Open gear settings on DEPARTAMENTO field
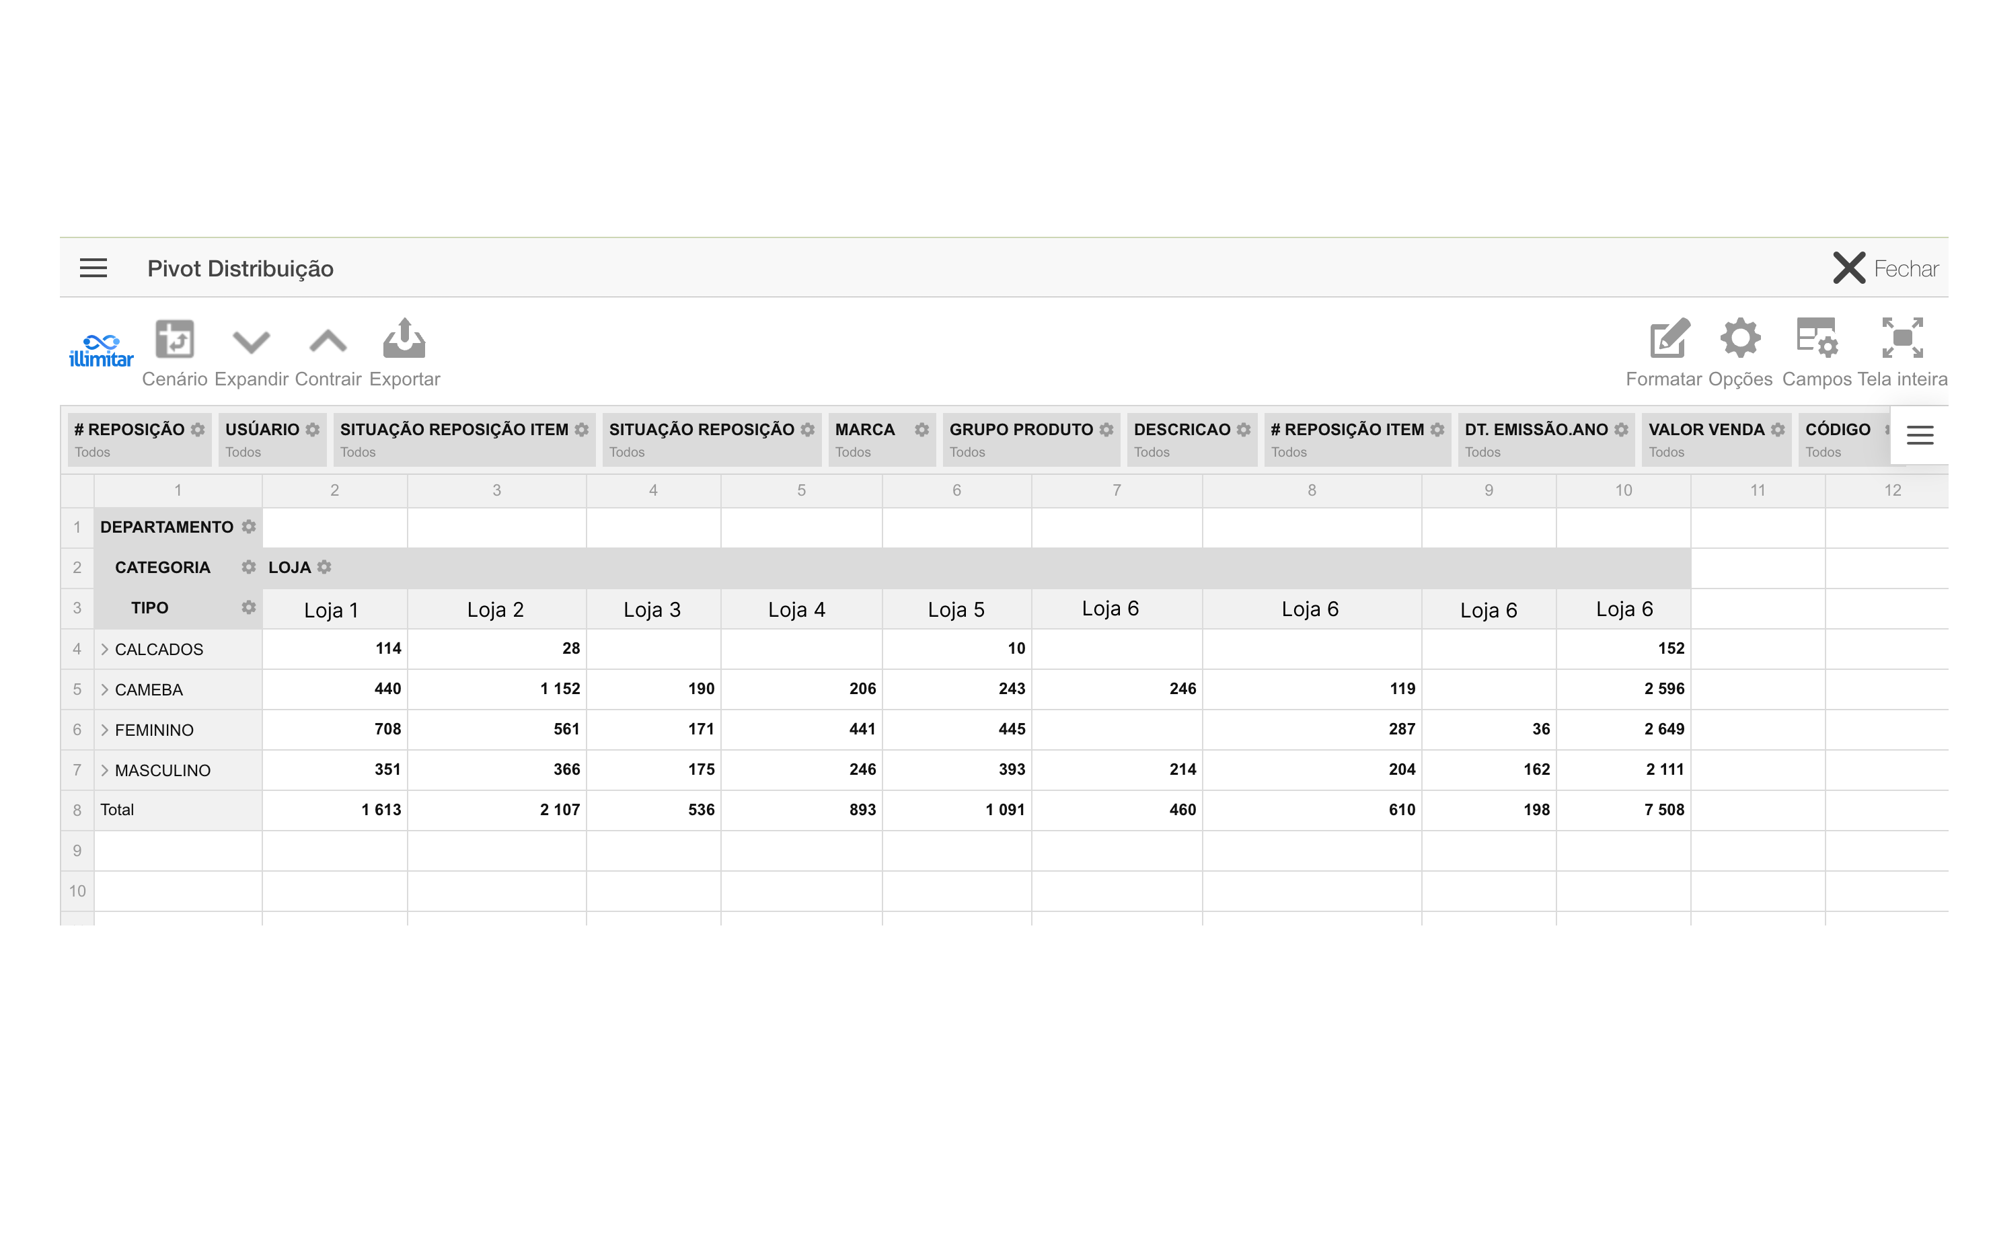 click(x=248, y=527)
